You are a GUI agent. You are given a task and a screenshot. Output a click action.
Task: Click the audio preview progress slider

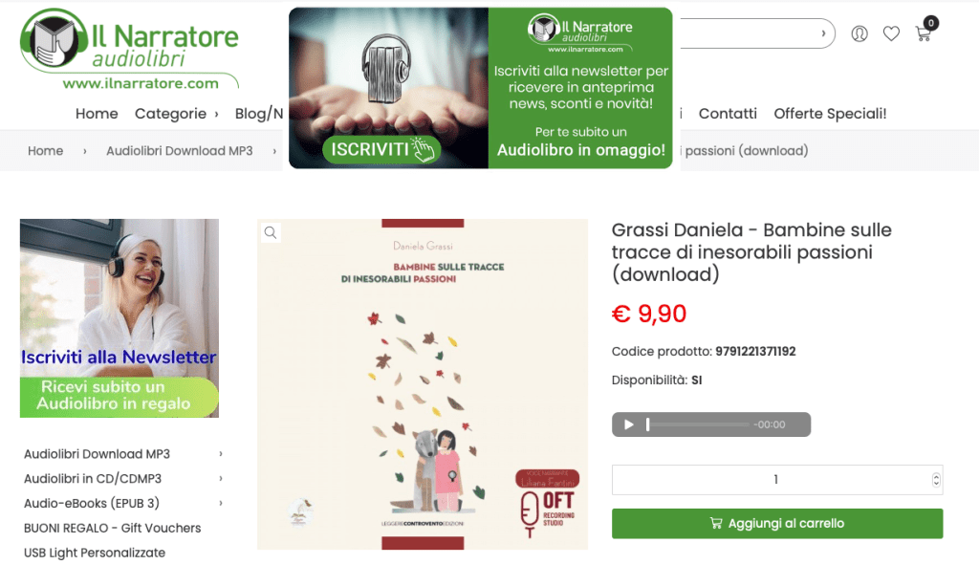[x=698, y=424]
